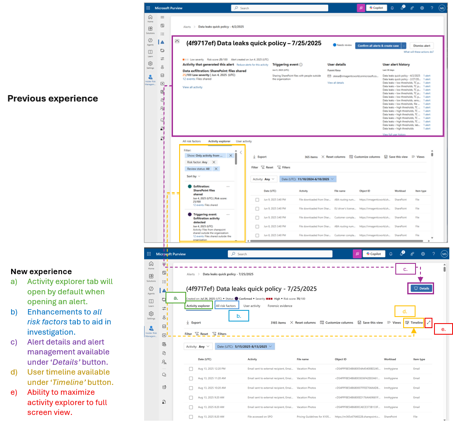Open the Timeline button
The width and height of the screenshot is (453, 424).
click(x=414, y=323)
